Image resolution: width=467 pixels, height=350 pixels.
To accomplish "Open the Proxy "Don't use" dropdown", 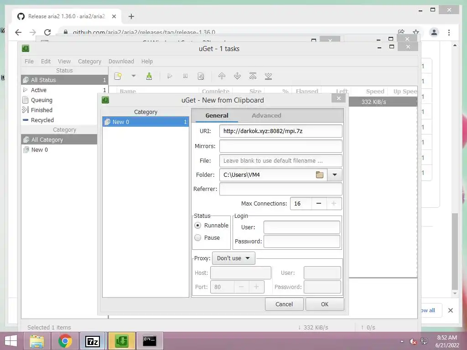I will click(x=233, y=258).
